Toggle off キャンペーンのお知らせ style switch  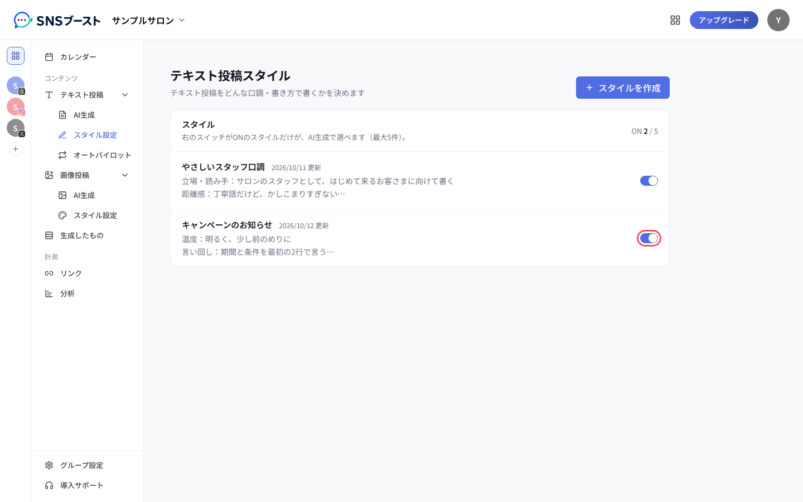click(649, 238)
